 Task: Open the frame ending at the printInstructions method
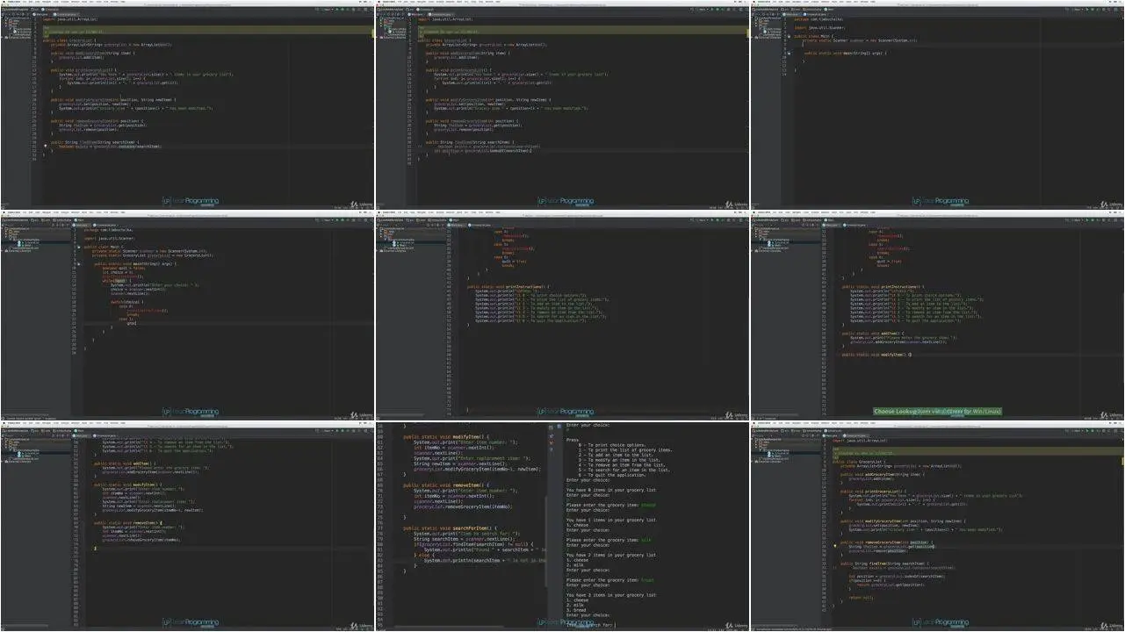coord(562,316)
